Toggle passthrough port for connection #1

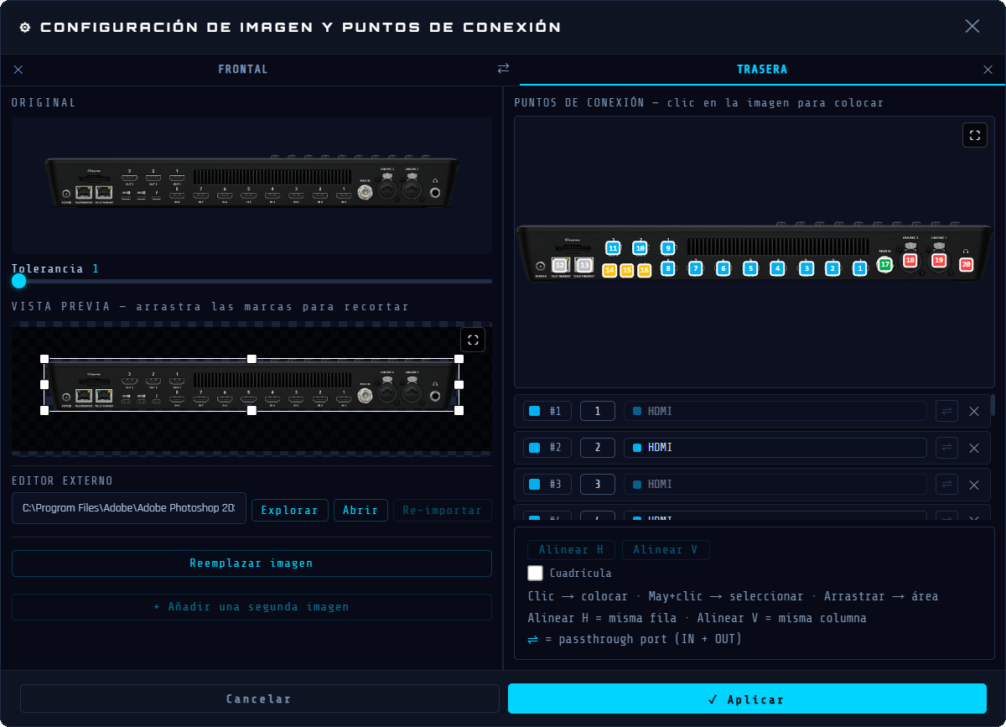946,411
